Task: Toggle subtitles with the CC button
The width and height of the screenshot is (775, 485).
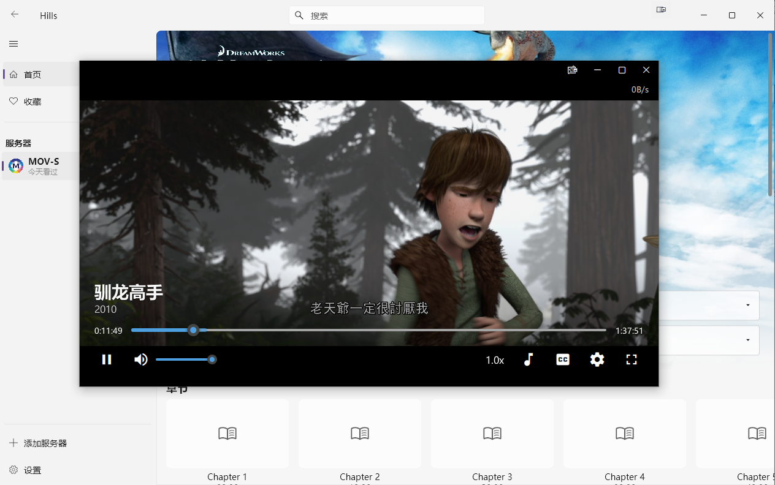Action: 562,359
